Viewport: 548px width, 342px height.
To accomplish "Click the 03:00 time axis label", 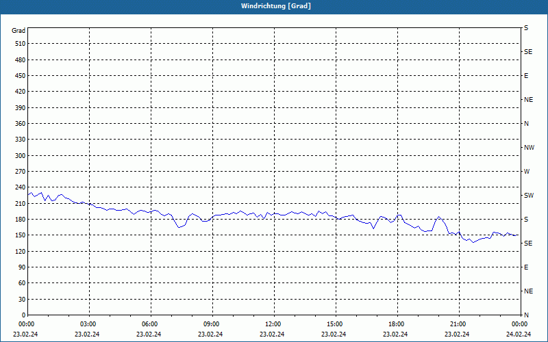I will pos(90,324).
